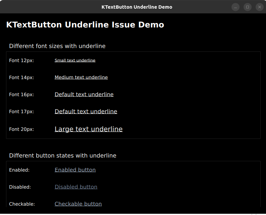Screen dimensions: 266x215
Task: Minimize the KTextButton demo window
Action: click(x=236, y=7)
